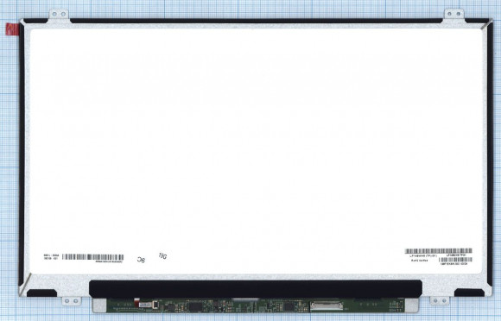This screenshot has height=321, width=501.
Task: Click the silver metal shield at PCB left end
Action: tap(99, 305)
